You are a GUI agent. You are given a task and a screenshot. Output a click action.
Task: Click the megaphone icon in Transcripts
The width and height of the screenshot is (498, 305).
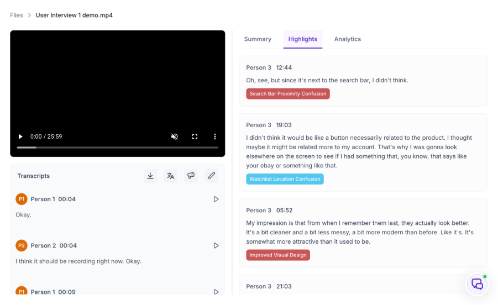click(191, 176)
